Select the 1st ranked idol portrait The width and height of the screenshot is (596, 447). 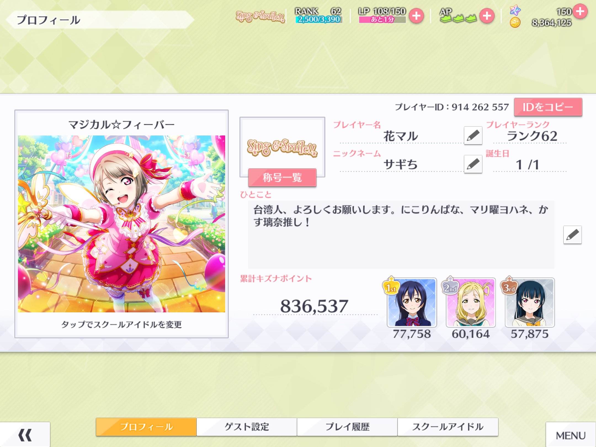click(412, 302)
